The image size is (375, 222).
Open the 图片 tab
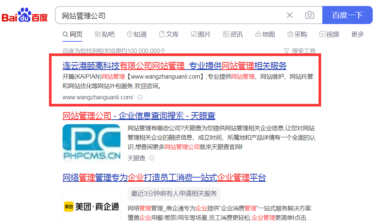[201, 34]
